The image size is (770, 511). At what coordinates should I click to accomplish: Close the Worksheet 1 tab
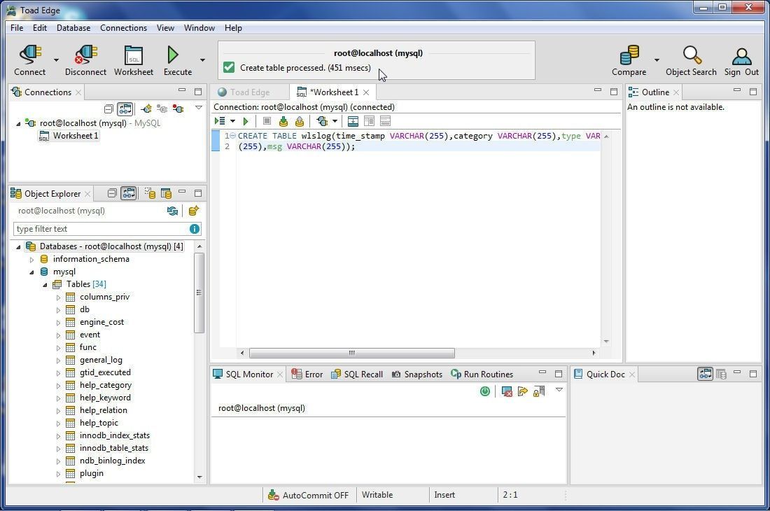coord(366,92)
